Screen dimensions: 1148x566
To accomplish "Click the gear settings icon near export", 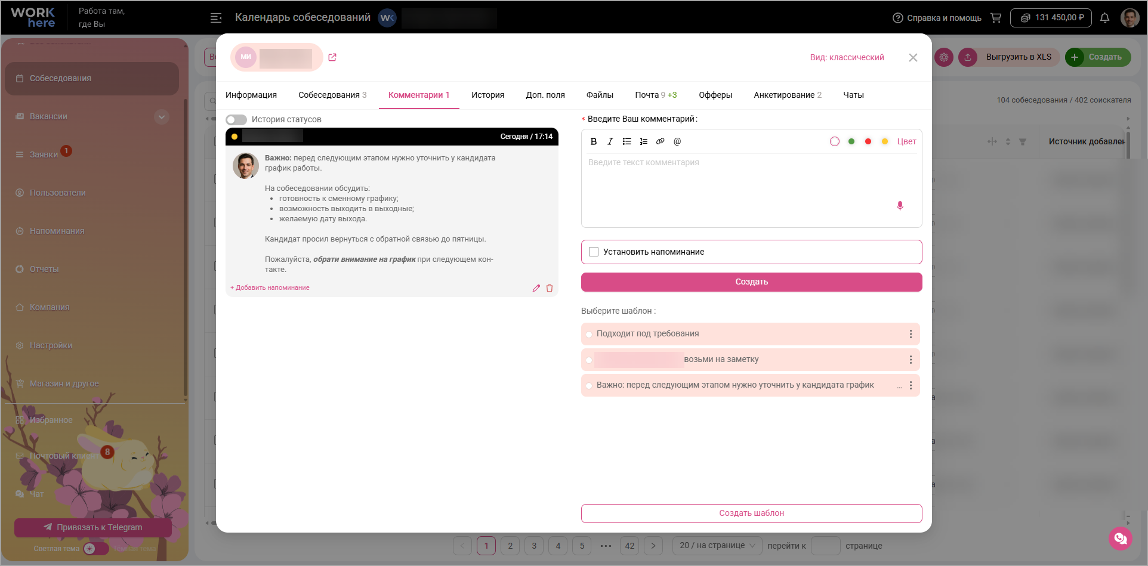I will [x=944, y=57].
